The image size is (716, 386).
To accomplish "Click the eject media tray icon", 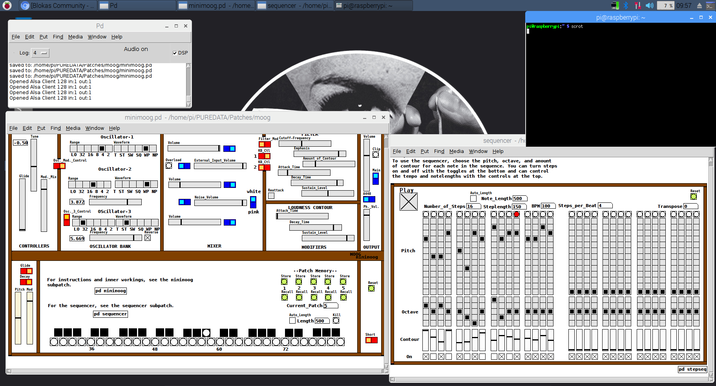I will point(699,5).
